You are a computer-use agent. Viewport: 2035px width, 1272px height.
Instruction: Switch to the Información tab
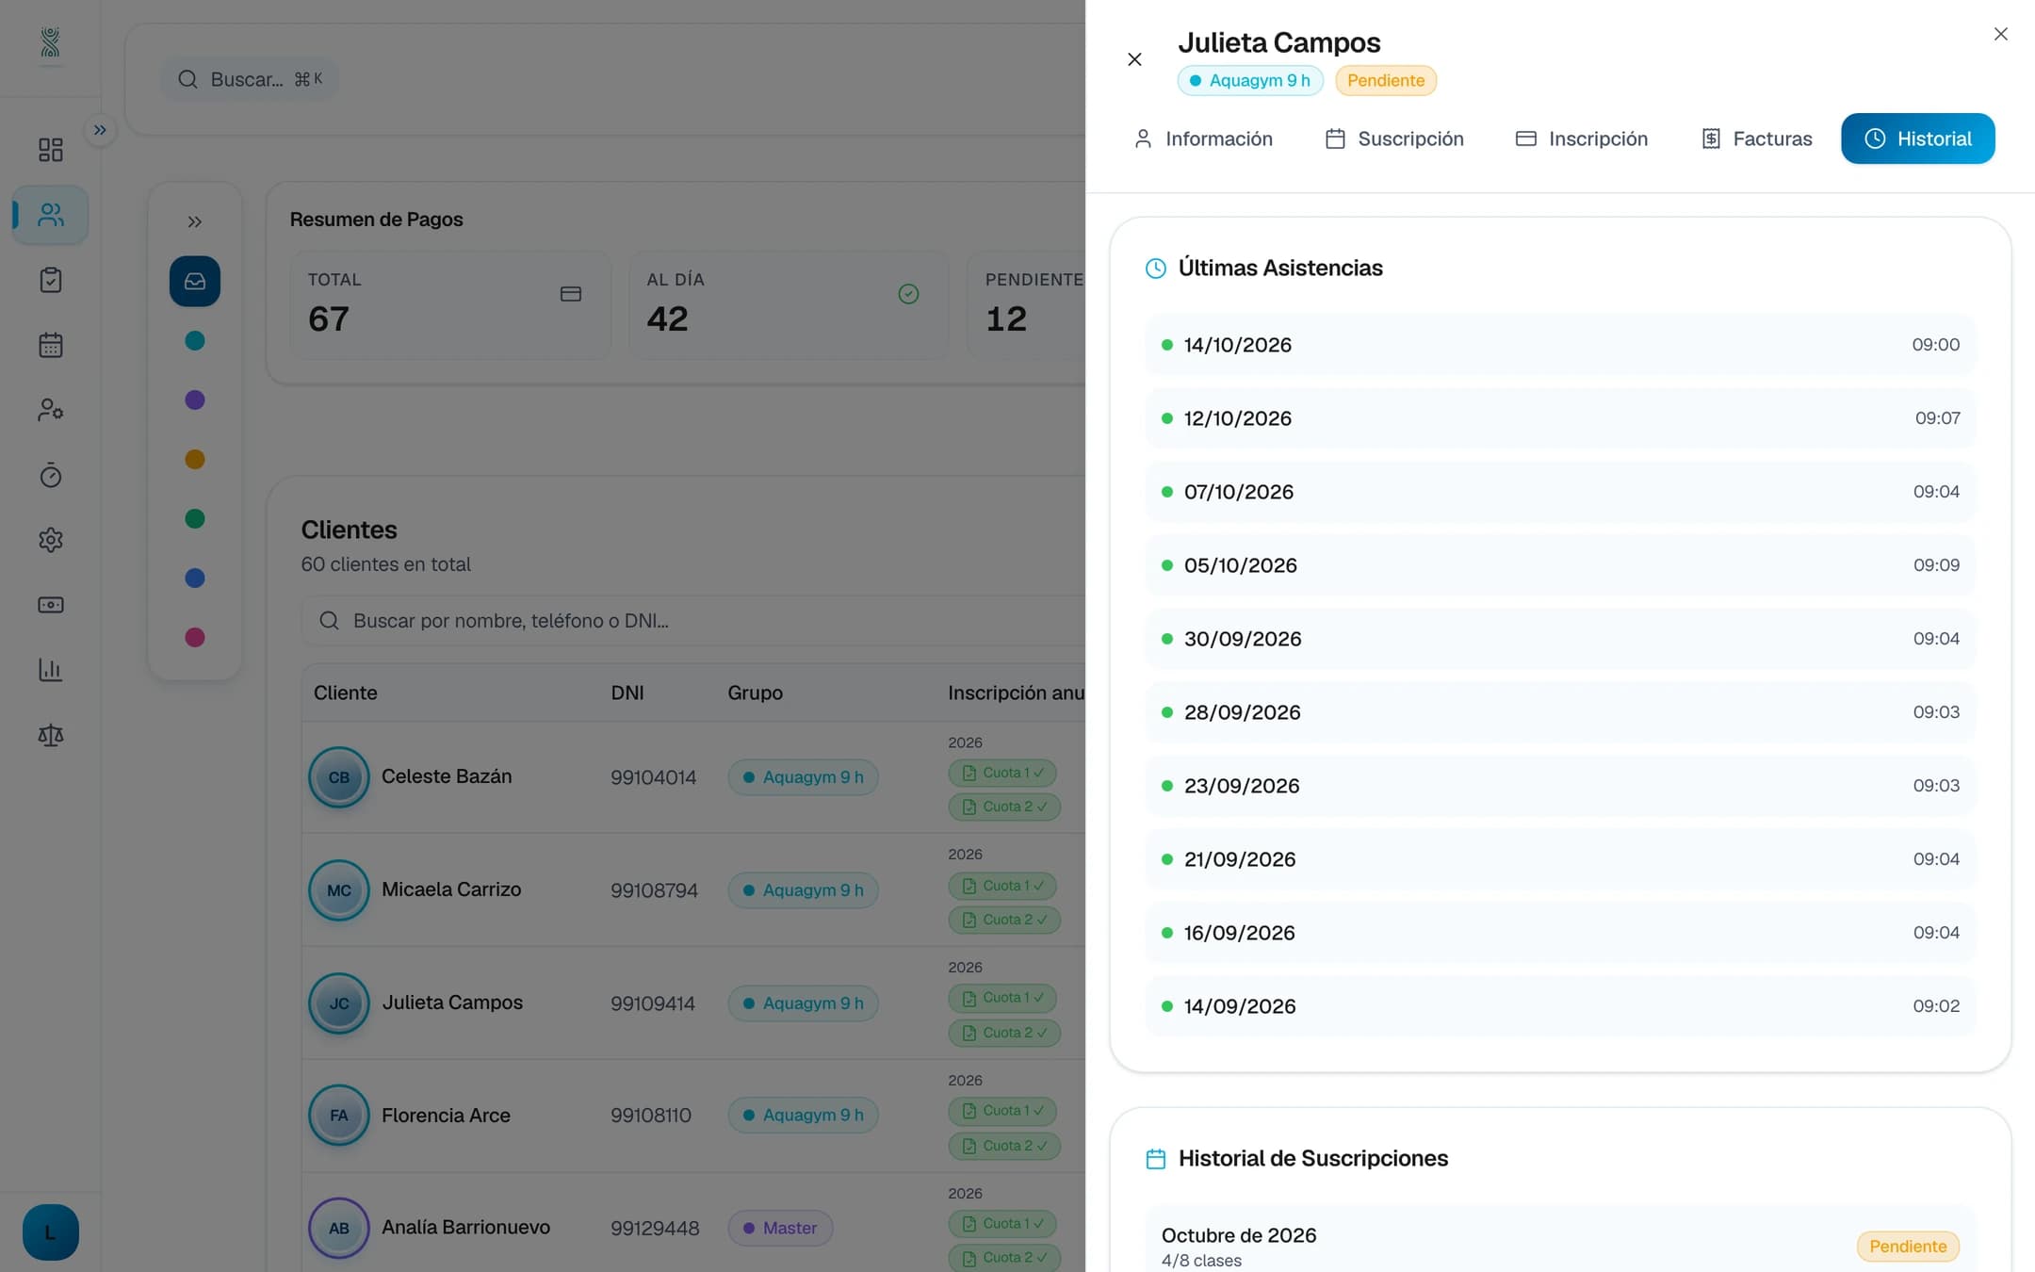click(1203, 139)
